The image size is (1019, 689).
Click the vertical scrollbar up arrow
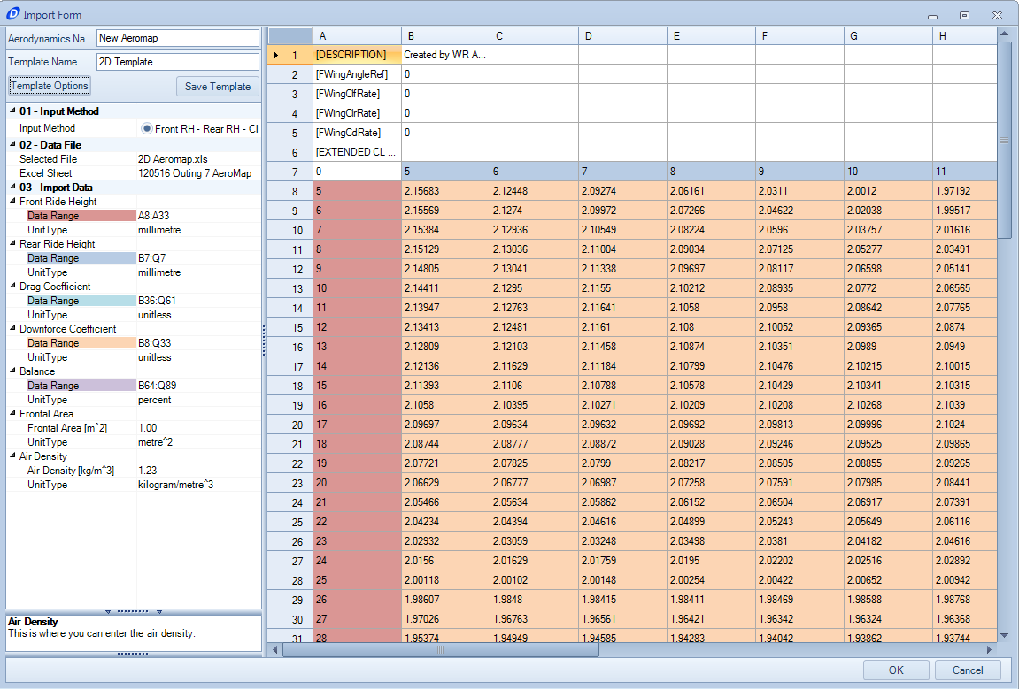tap(1005, 33)
